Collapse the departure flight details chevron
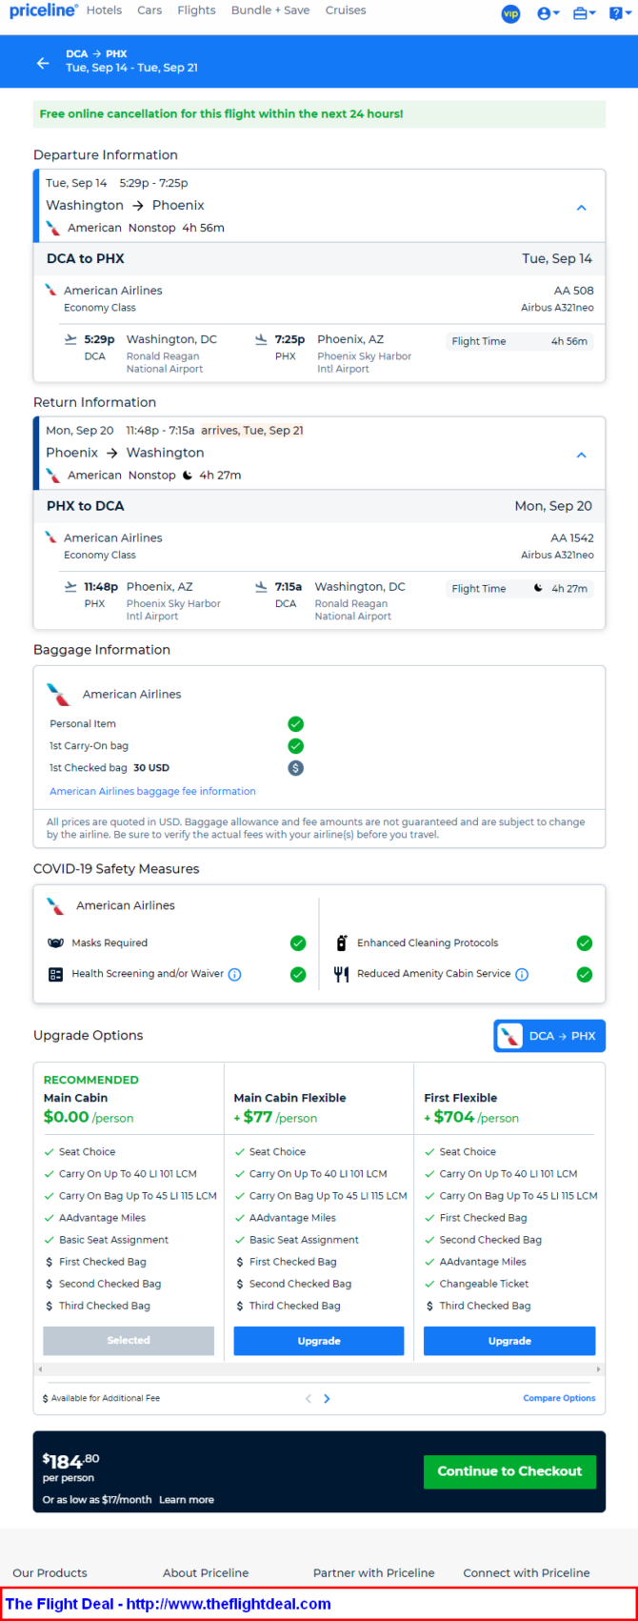This screenshot has height=1621, width=638. (x=582, y=208)
